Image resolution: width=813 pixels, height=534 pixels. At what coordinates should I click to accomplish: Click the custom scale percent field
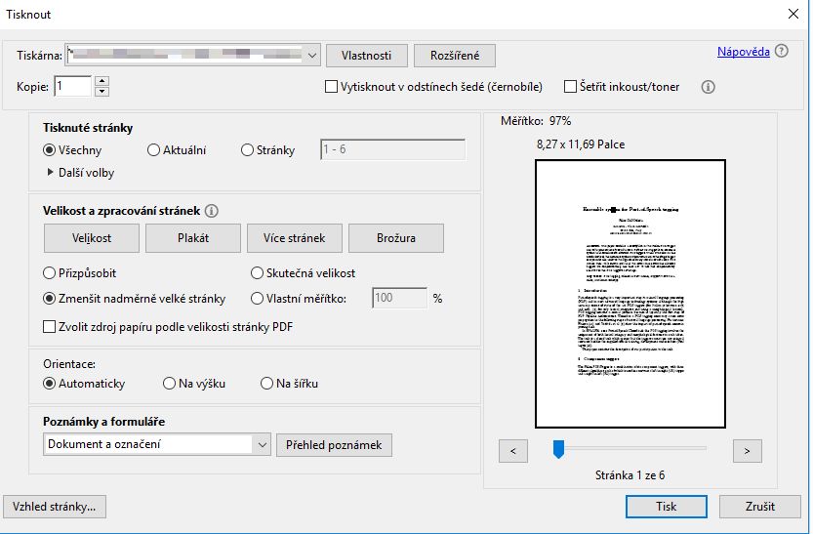pos(400,298)
